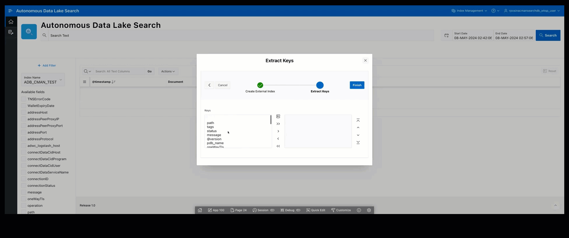Image resolution: width=569 pixels, height=238 pixels.
Task: Check the TNSErrorCode field checkbox
Action: 24,99
